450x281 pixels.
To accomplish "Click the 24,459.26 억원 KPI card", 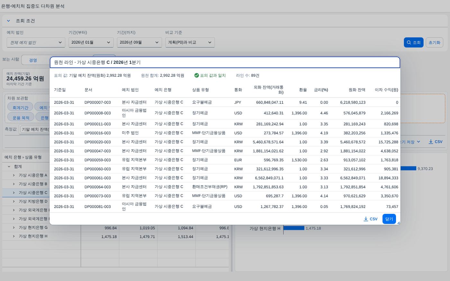I will (26, 79).
